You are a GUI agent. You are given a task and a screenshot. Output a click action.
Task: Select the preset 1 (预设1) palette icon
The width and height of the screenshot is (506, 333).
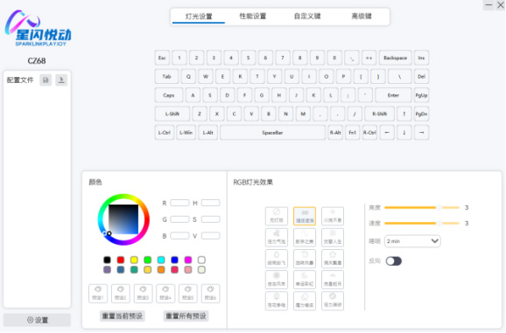point(98,294)
